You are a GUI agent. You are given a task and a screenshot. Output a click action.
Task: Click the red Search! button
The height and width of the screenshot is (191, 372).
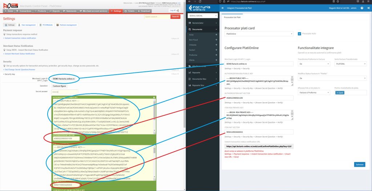click(x=175, y=17)
